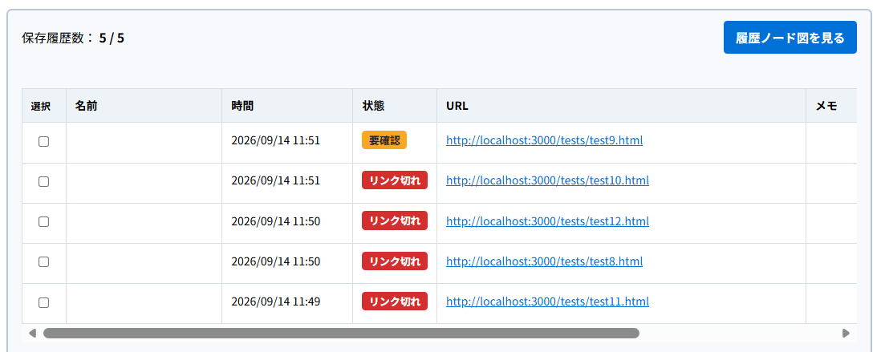Screen dimensions: 885x352
Task: Click the 2026/09/14 11:49 time cell
Action: point(287,303)
